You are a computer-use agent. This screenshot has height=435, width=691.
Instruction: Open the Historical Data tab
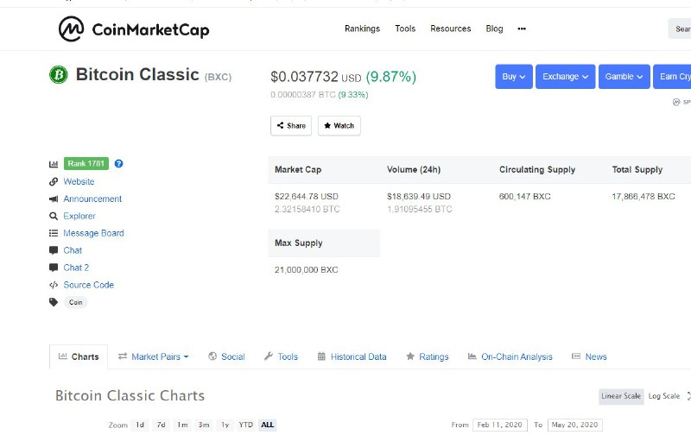[352, 356]
